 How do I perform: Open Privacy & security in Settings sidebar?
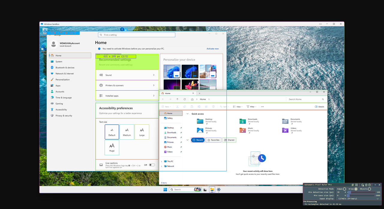[x=70, y=116]
